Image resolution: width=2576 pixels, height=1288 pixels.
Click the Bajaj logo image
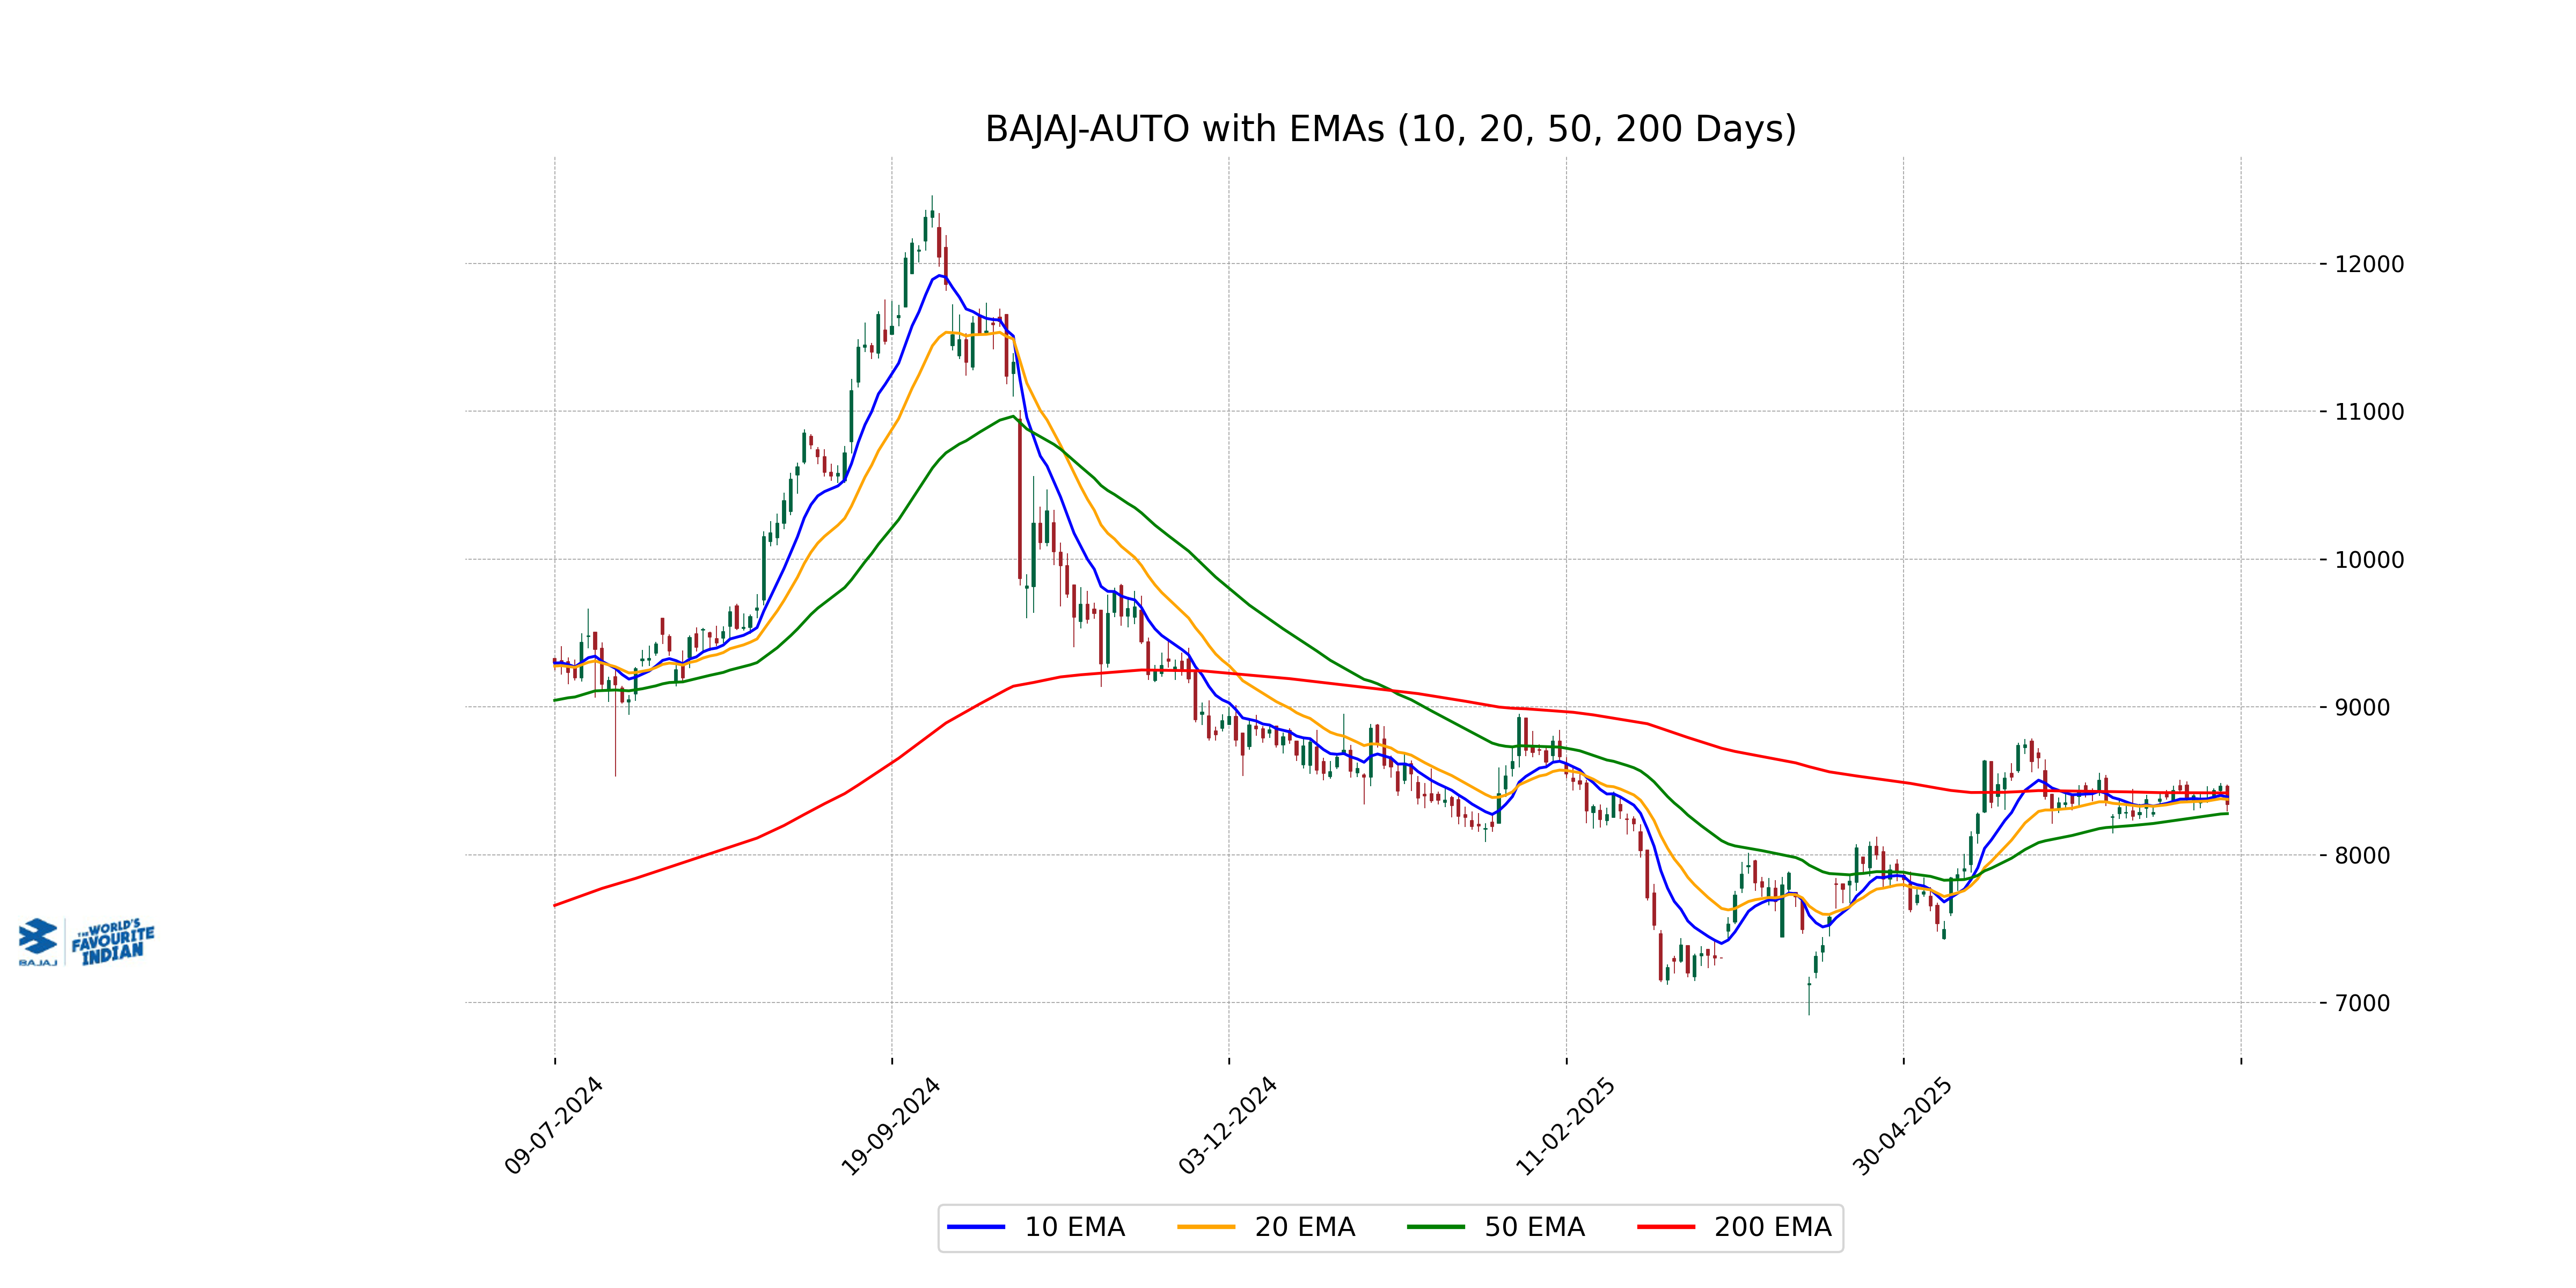[x=87, y=942]
